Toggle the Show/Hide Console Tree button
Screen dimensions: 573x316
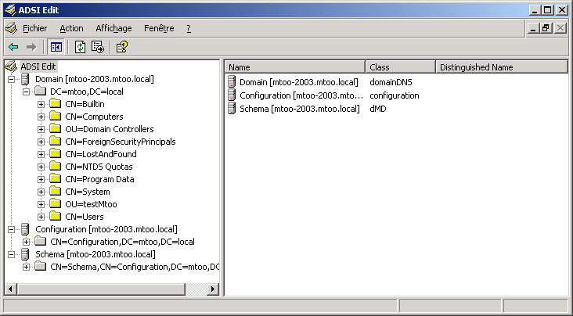(x=56, y=47)
